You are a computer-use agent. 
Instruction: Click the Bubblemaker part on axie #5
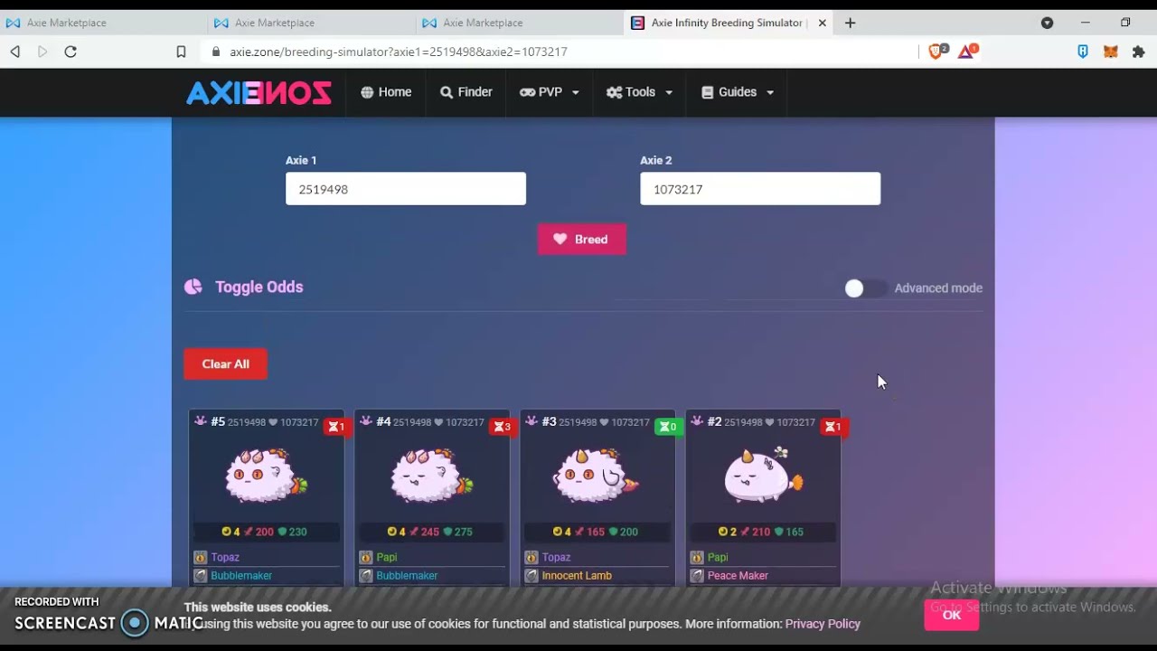pos(241,576)
